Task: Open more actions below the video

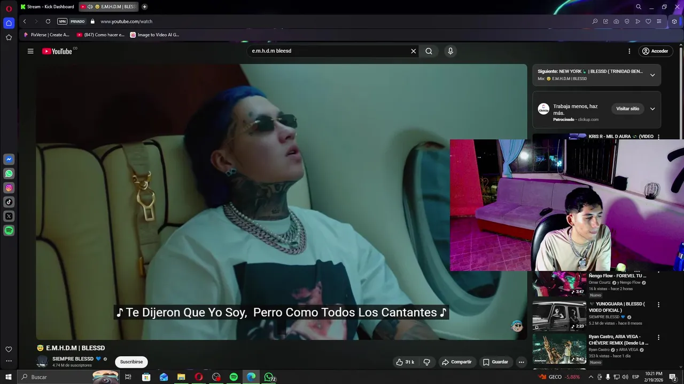Action: (x=521, y=362)
